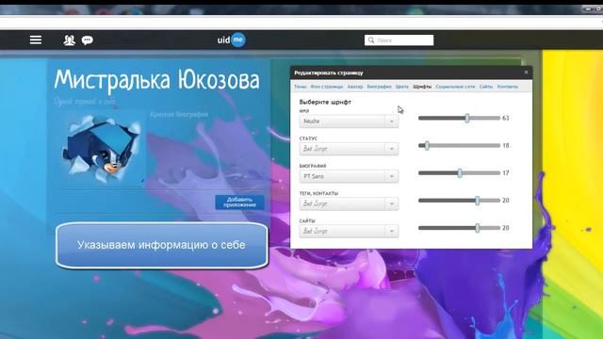The width and height of the screenshot is (603, 339).
Task: Open the Сайты font dropdown
Action: [349, 232]
